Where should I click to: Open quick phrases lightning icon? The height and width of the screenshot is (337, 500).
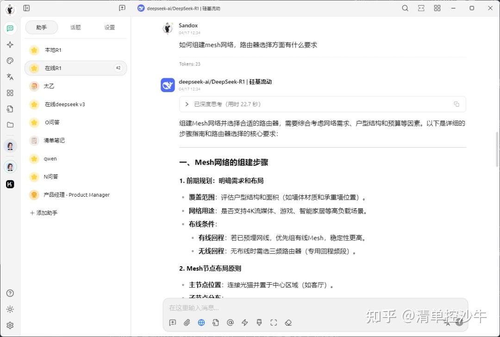click(x=244, y=323)
